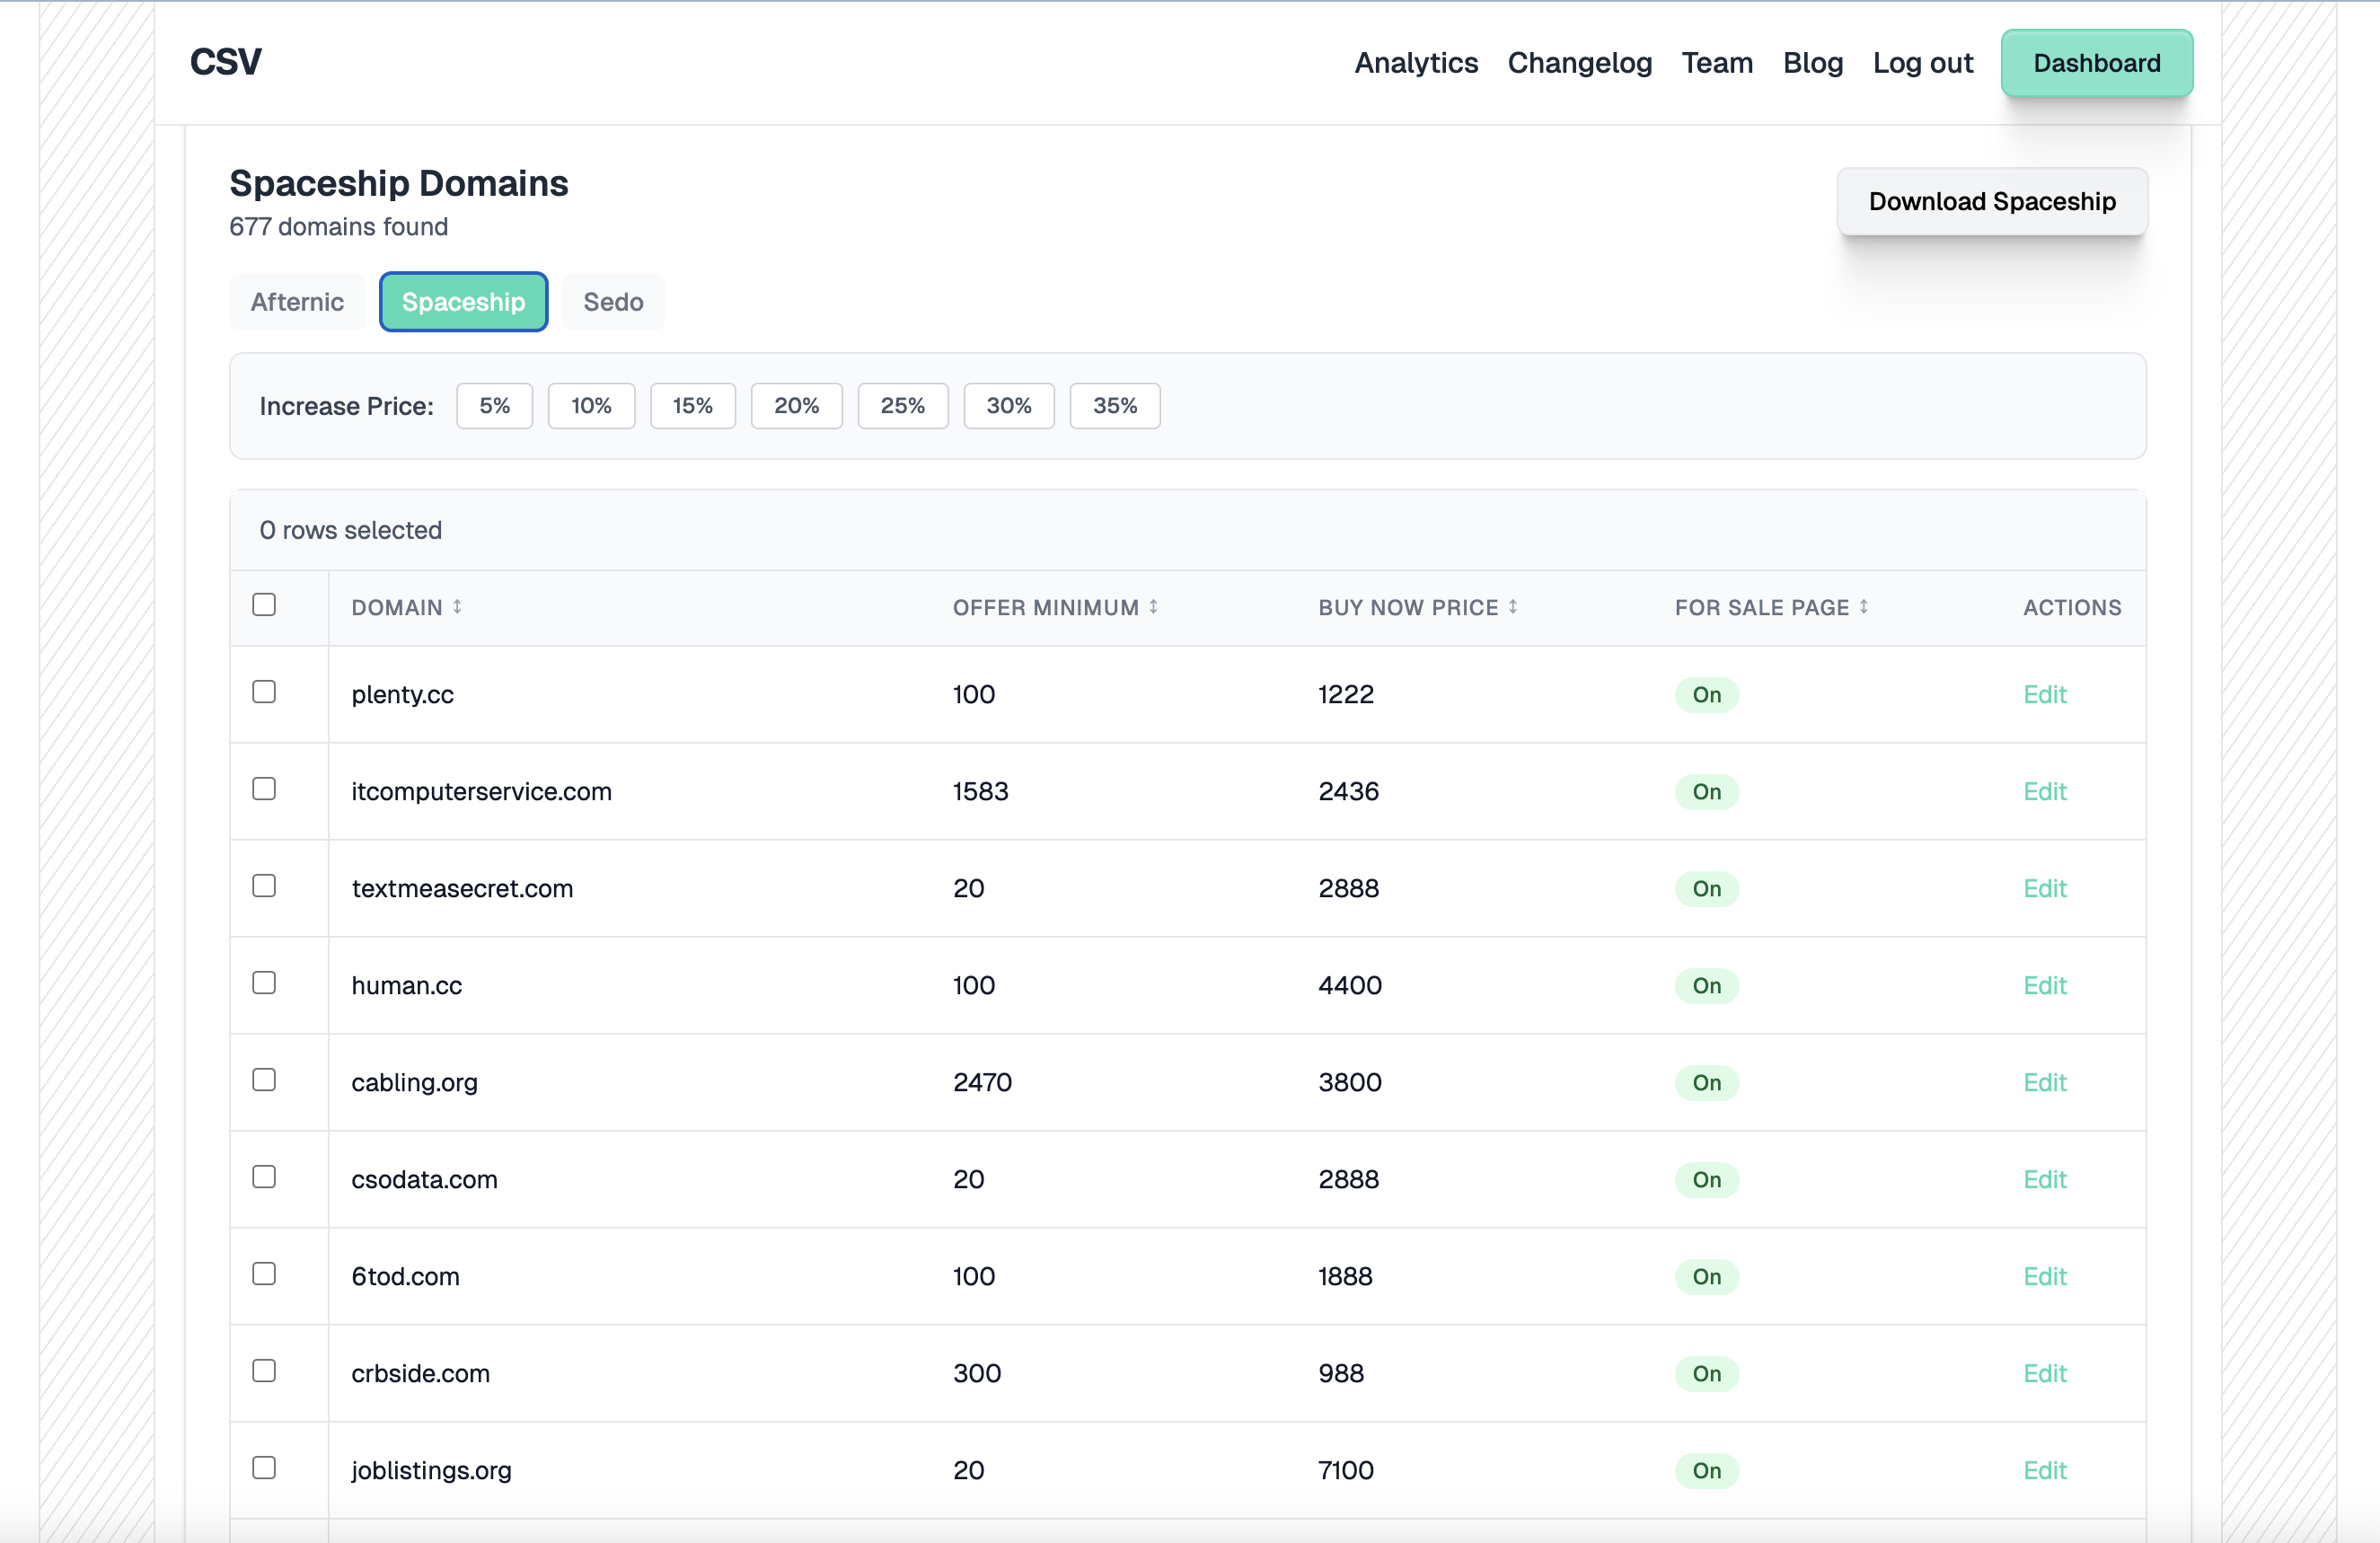The height and width of the screenshot is (1543, 2380).
Task: Open the Team nav link
Action: coord(1717,62)
